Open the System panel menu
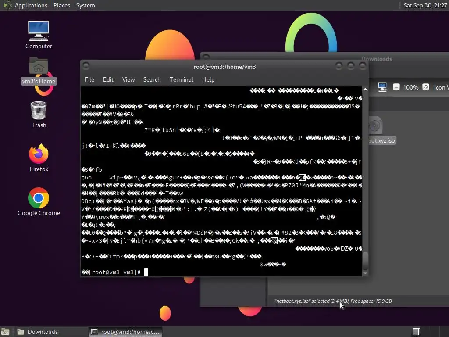This screenshot has width=449, height=337. 86,5
